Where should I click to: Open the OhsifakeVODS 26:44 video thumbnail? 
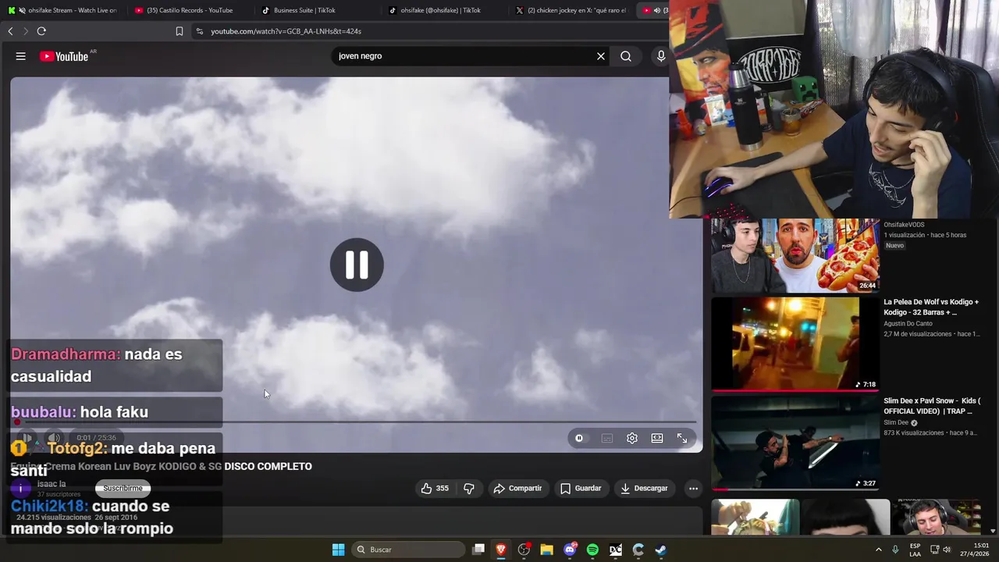coord(795,255)
